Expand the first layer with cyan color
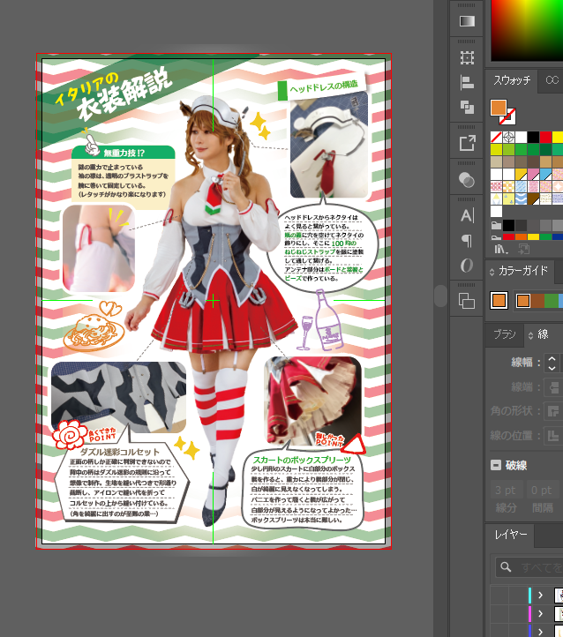This screenshot has width=563, height=637. 541,596
